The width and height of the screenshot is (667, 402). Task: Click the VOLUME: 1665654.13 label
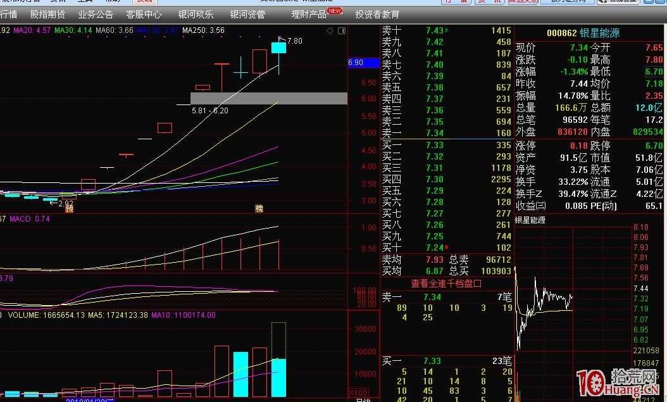(46, 315)
